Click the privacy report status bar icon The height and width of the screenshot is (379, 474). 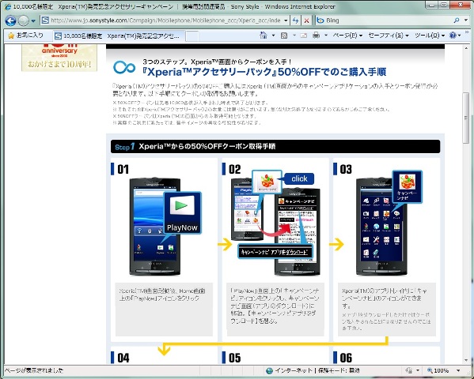point(409,370)
